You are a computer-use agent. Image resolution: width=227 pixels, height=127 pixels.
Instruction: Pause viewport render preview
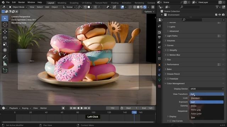point(153,7)
